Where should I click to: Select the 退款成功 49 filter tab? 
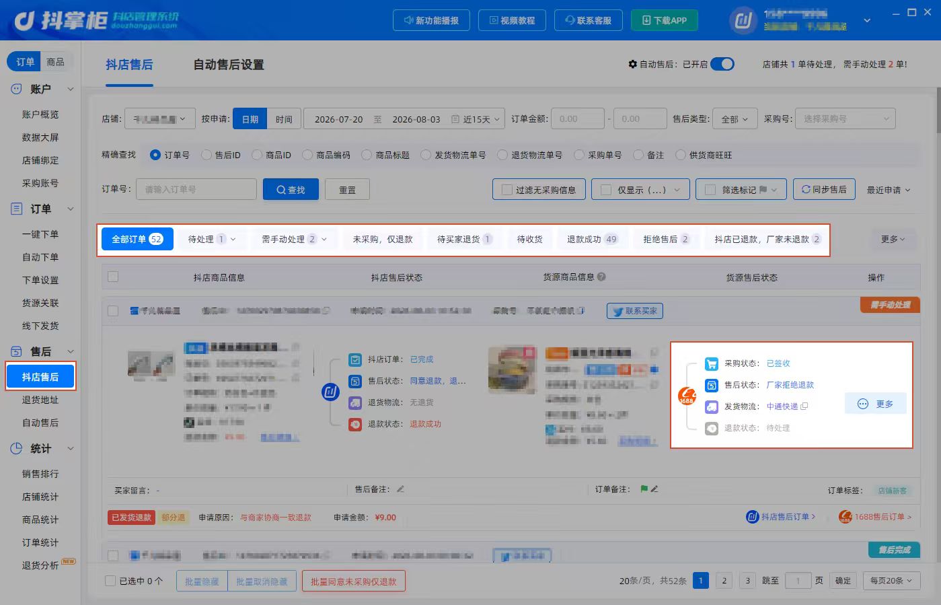[x=592, y=239]
